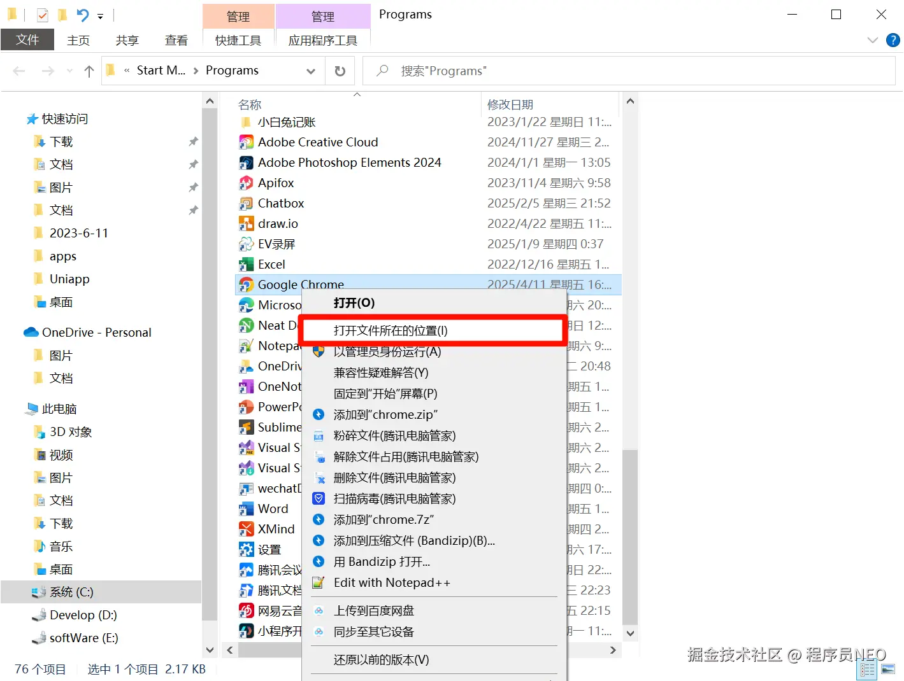Select the Word shortcut icon

tap(246, 509)
